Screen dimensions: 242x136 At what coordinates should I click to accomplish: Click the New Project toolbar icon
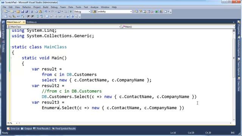click(x=6, y=12)
